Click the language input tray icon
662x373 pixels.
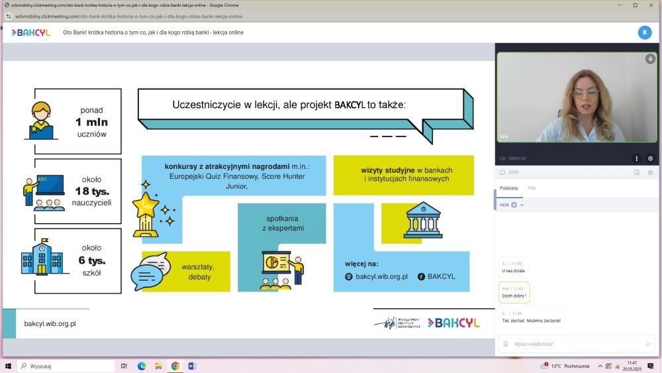(608, 366)
